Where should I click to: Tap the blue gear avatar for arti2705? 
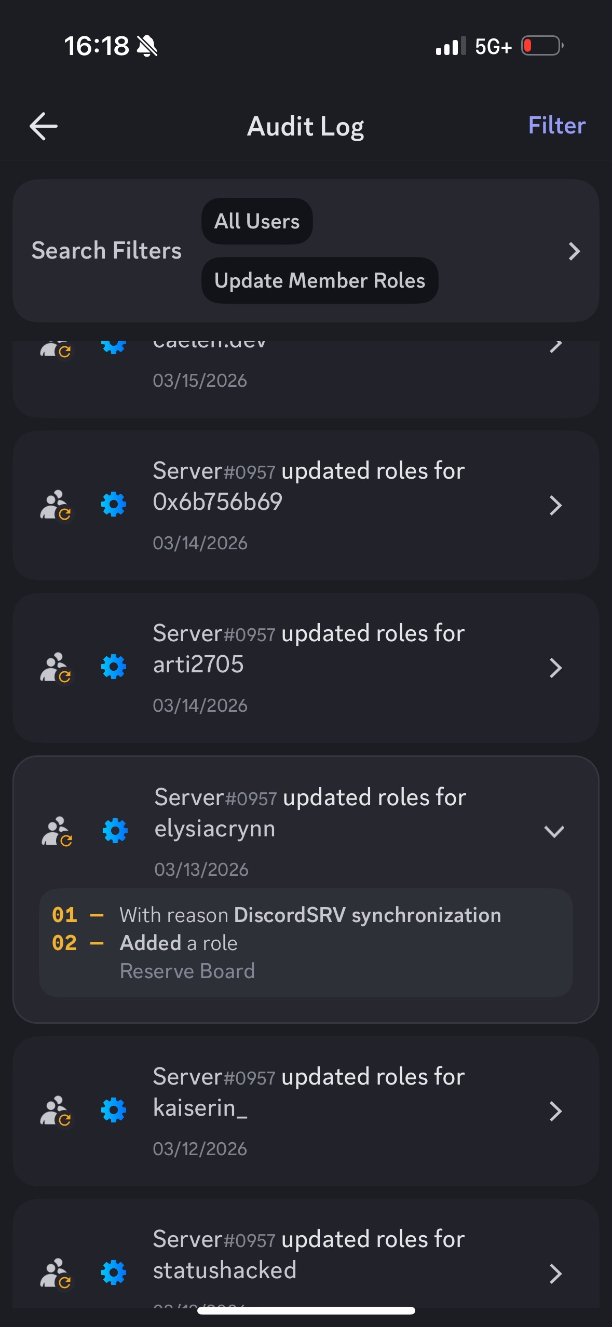pos(114,667)
